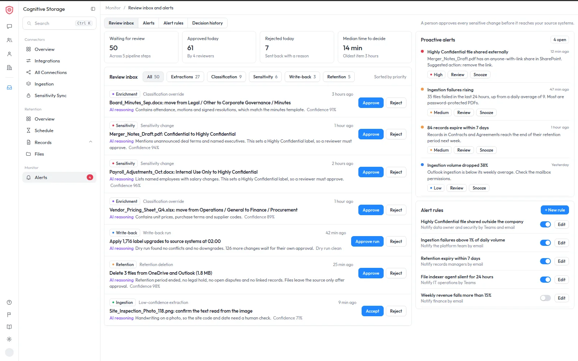Open Ingestion in the sidebar

[59, 84]
